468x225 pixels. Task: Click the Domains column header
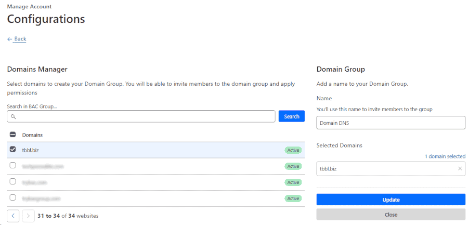coord(32,135)
